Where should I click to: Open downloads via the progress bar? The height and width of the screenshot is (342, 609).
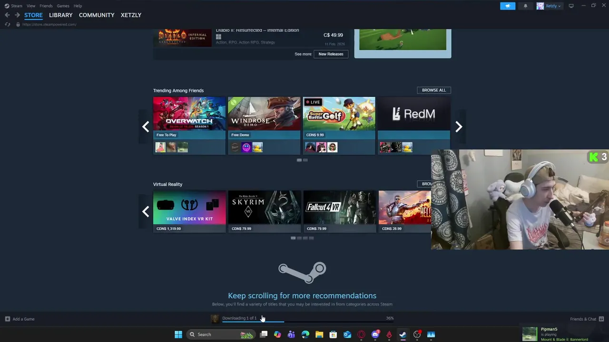(308, 322)
